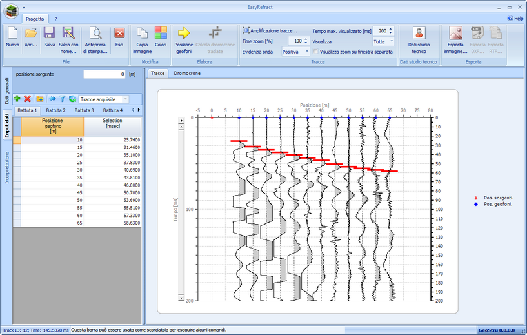Click the posizione sorgente input field
Screen dimensions: 527x335
[104, 74]
